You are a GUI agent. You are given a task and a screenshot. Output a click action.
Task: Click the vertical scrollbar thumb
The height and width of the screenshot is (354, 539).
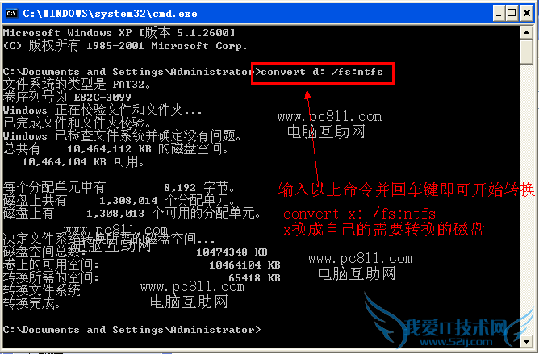[x=526, y=52]
